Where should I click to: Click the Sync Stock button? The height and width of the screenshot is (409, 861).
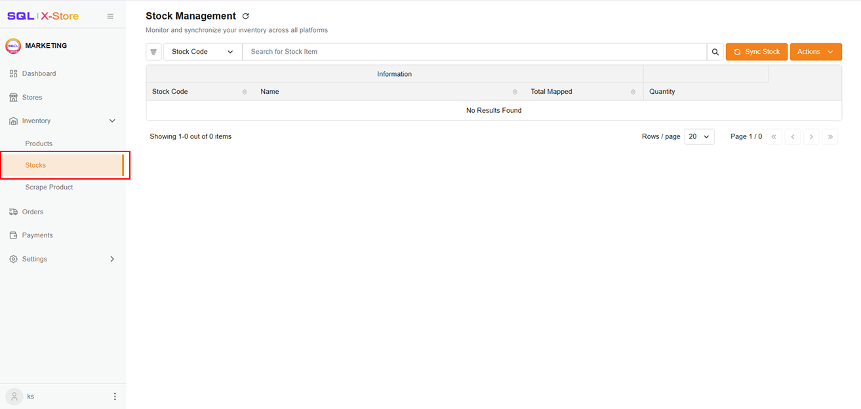click(x=757, y=52)
